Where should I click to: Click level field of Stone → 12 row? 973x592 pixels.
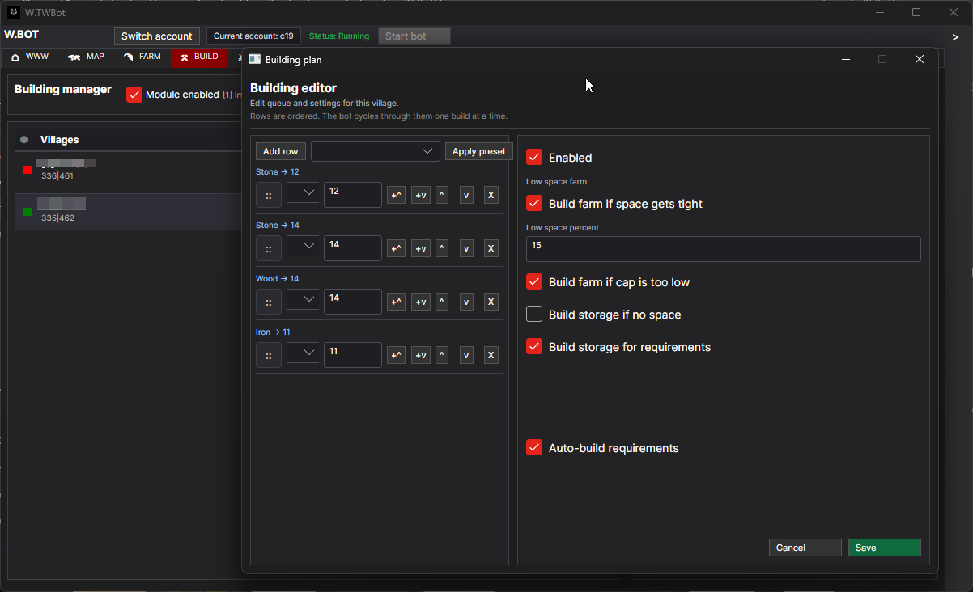click(353, 195)
